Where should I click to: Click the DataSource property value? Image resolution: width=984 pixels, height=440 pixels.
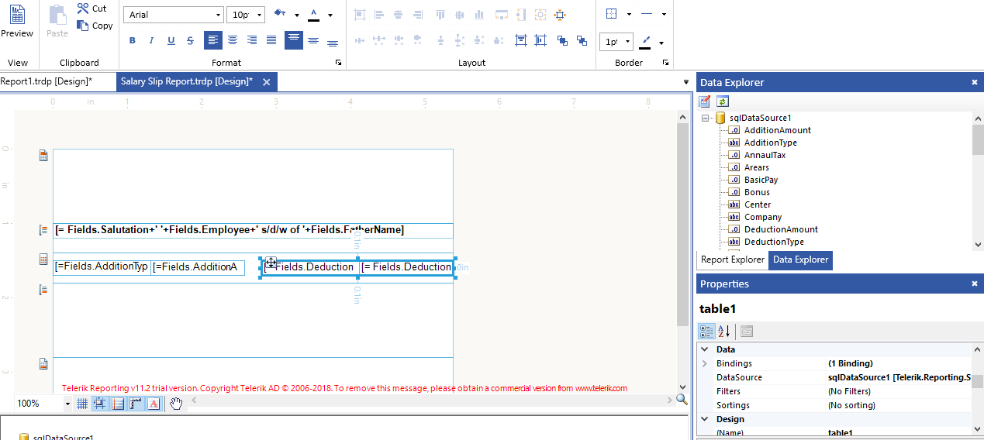click(x=899, y=377)
